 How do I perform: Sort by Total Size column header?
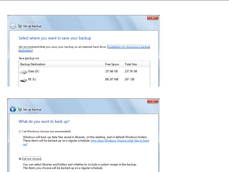pos(133,64)
